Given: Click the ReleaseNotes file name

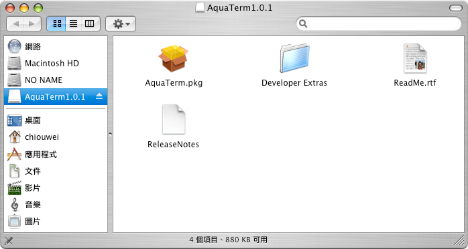Looking at the screenshot, I should tap(174, 145).
